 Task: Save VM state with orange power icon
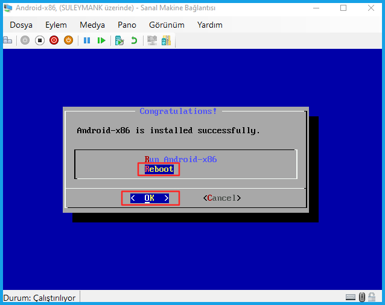click(69, 40)
